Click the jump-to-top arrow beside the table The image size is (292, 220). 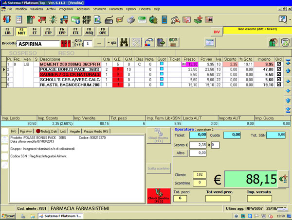coord(288,62)
